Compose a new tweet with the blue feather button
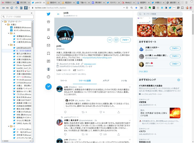This screenshot has height=143, width=194. point(48,86)
